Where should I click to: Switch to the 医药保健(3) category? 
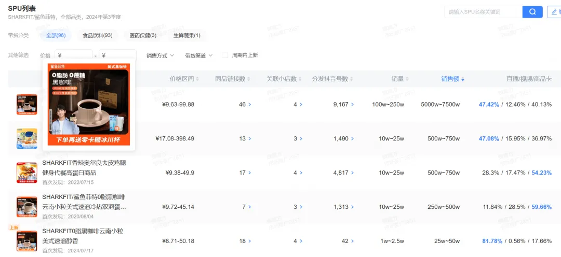[x=143, y=35]
